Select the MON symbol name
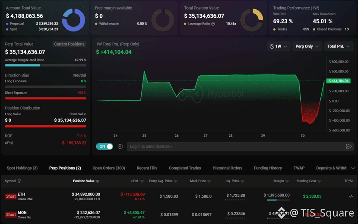358x224 pixels. point(22,213)
